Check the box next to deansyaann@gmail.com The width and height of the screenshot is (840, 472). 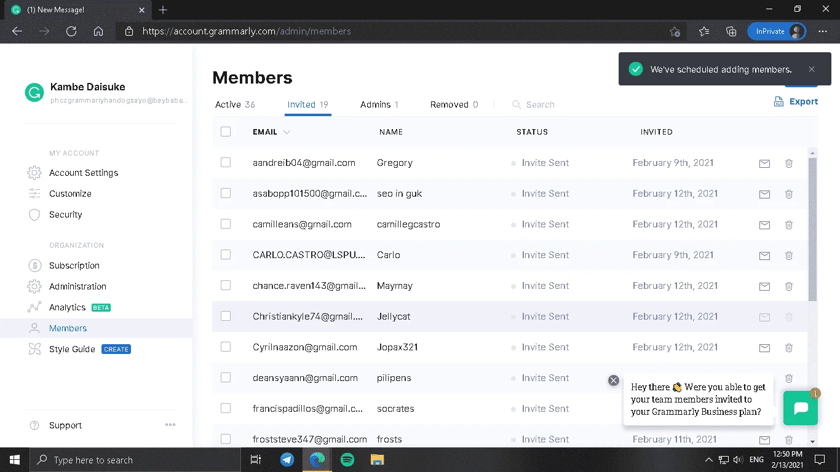point(226,377)
